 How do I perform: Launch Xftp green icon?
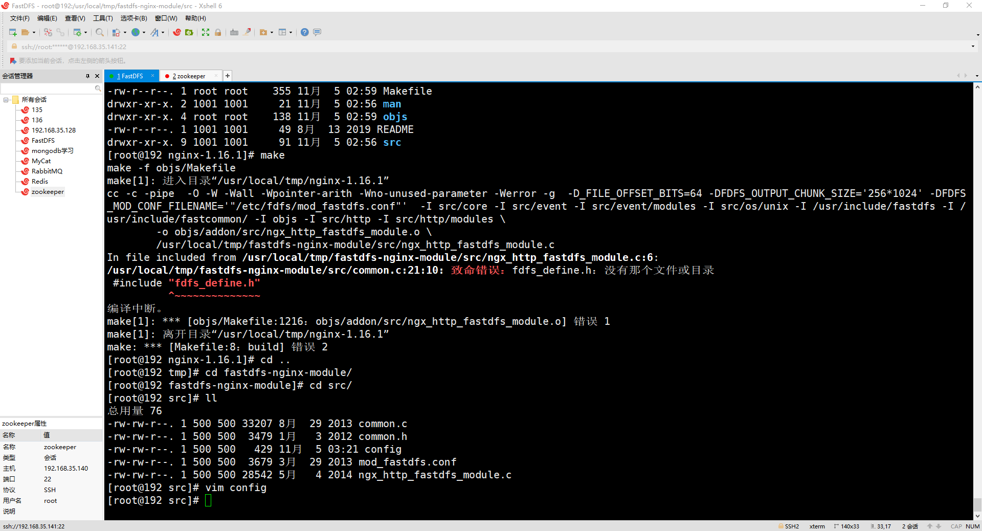point(189,32)
